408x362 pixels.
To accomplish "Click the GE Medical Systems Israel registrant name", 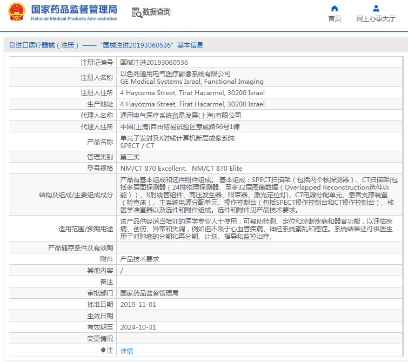I will pyautogui.click(x=191, y=82).
